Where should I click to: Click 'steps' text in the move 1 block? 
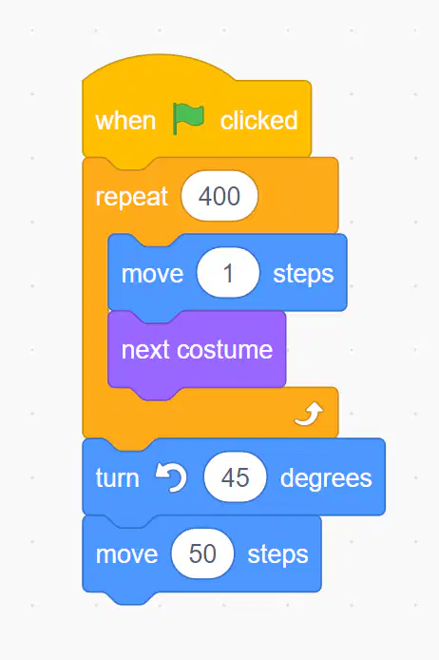tap(303, 275)
